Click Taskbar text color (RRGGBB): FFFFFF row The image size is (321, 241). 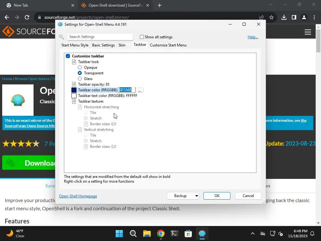108,96
